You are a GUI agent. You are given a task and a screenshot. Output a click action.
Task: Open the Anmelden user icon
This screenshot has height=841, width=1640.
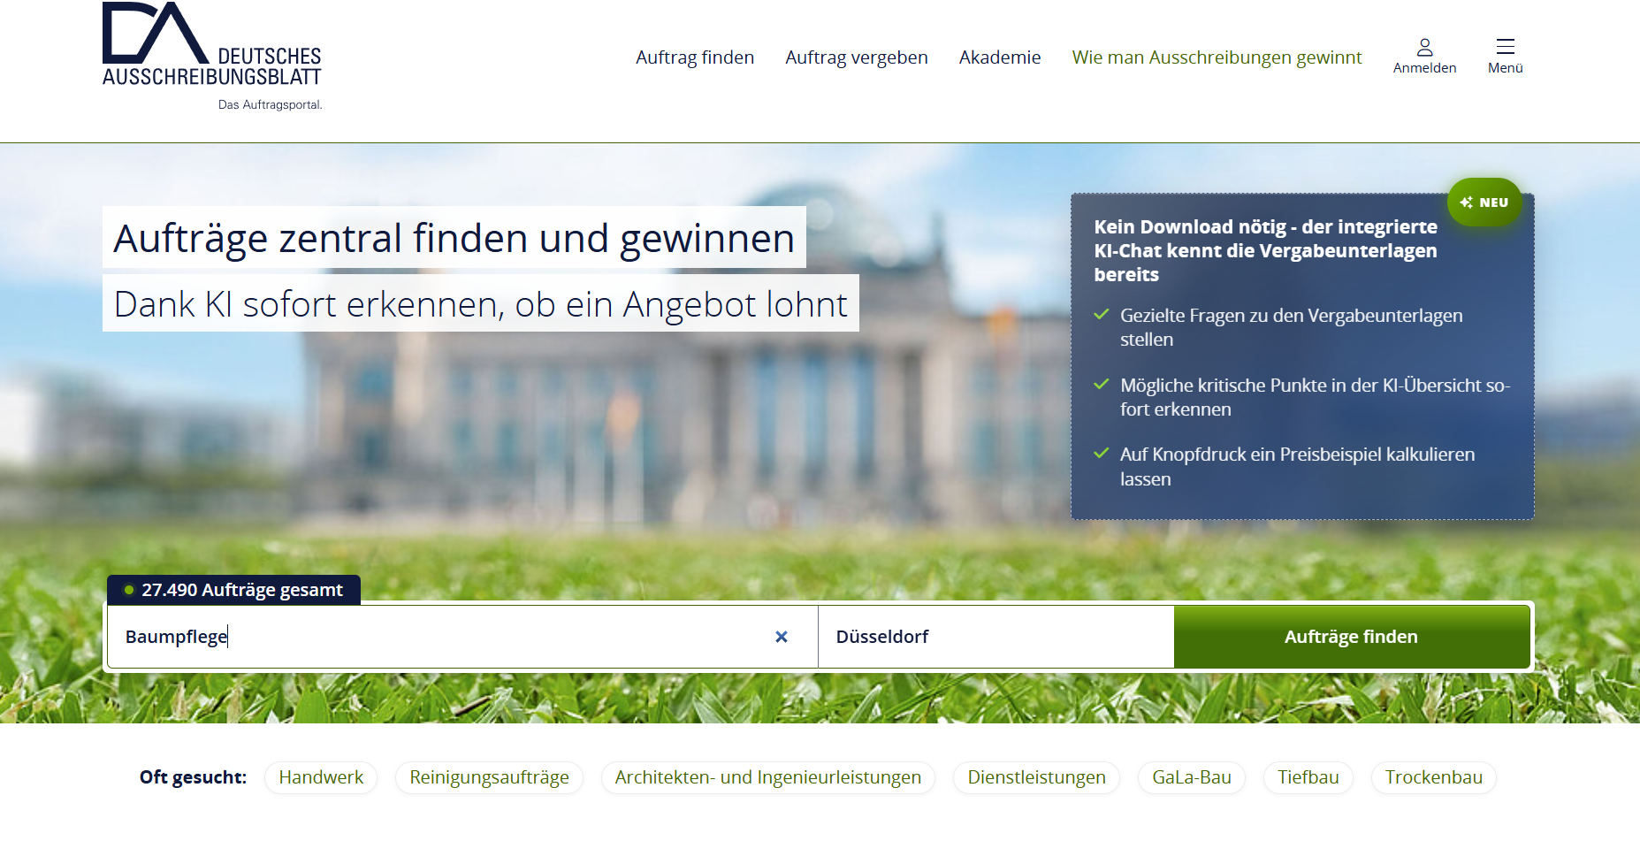[1424, 57]
